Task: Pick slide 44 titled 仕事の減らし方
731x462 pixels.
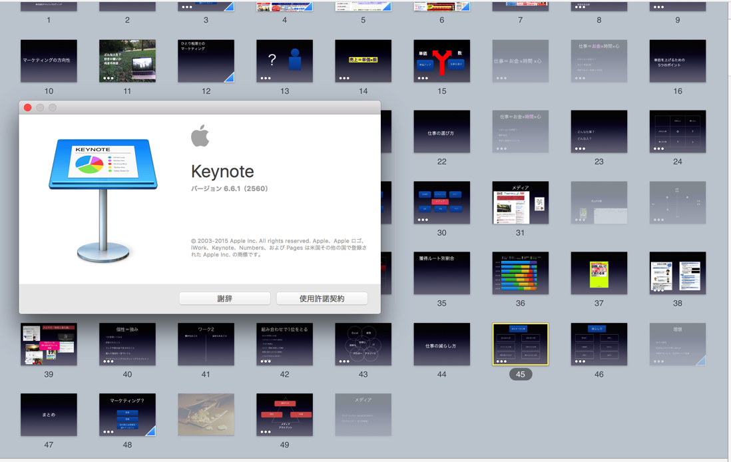Action: coord(441,344)
